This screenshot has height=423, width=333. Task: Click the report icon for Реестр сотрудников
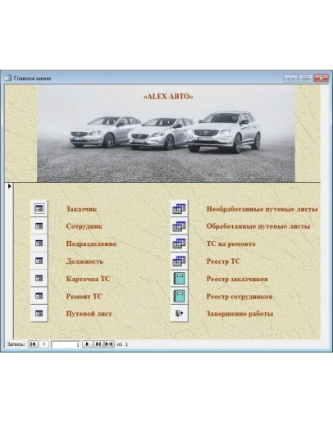coord(180,296)
